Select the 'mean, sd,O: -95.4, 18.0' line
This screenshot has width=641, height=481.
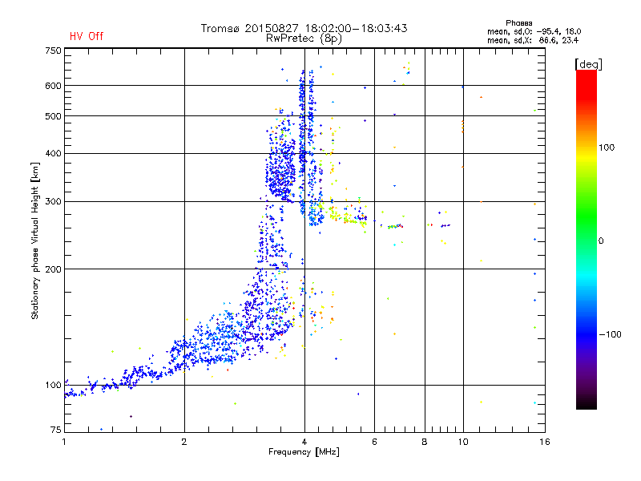click(534, 31)
